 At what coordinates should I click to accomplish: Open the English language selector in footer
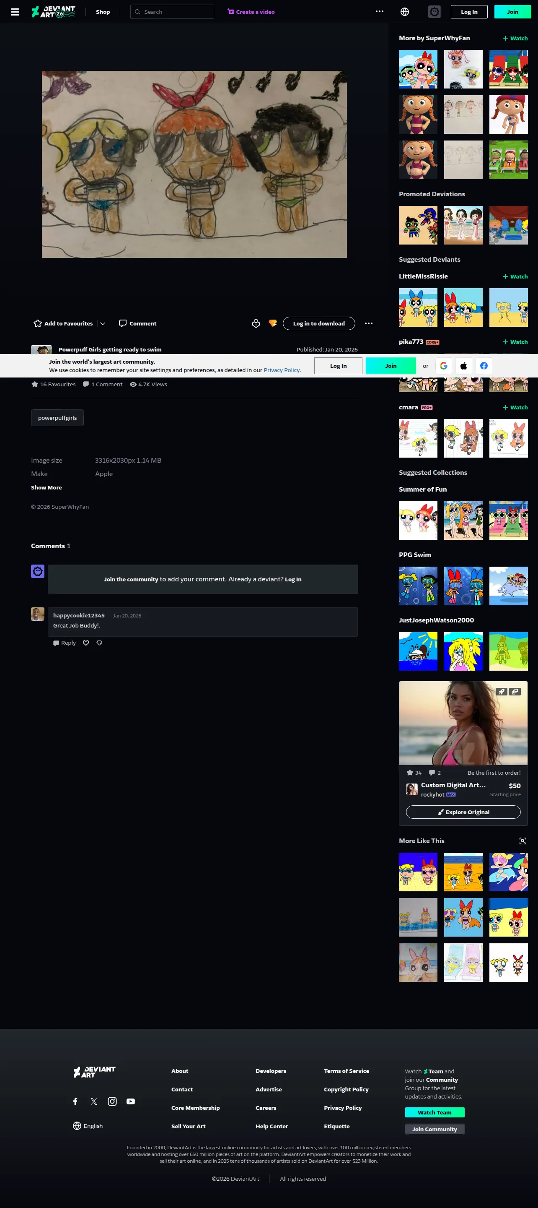(x=88, y=1126)
